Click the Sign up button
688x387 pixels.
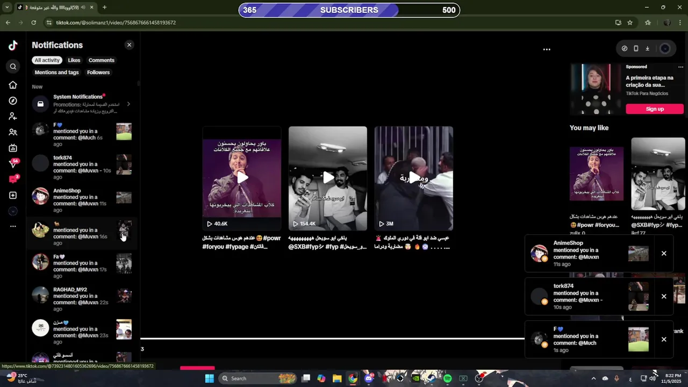click(655, 109)
